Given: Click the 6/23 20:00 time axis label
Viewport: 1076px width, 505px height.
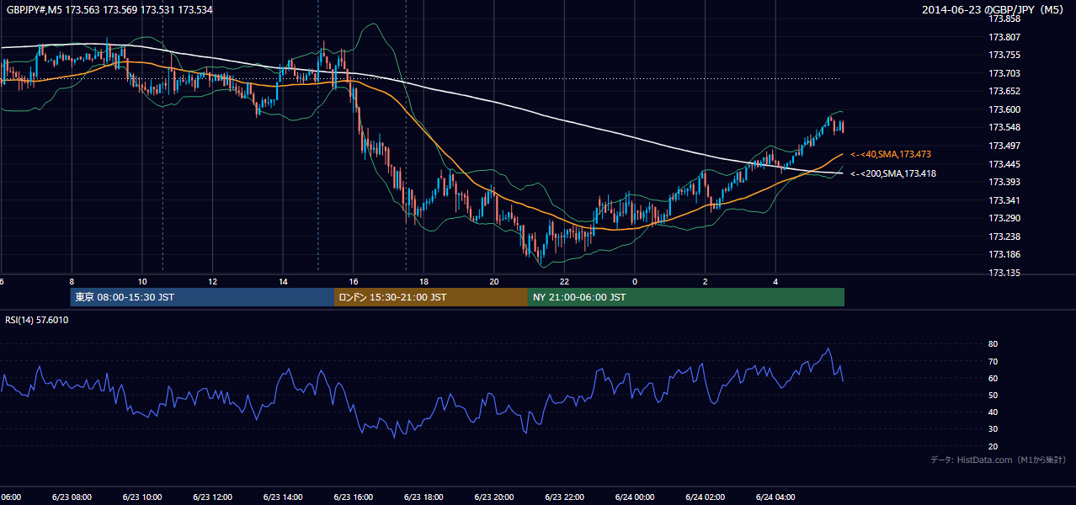Looking at the screenshot, I should click(x=494, y=497).
